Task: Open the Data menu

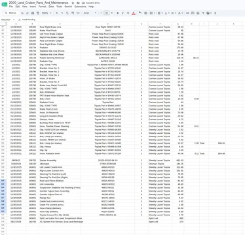Action: point(51,7)
